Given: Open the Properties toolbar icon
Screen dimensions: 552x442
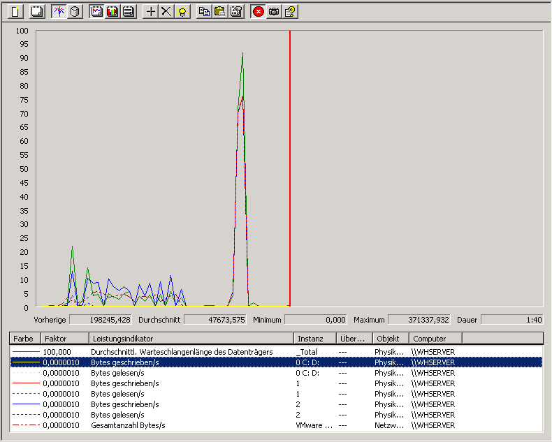Looking at the screenshot, I should pyautogui.click(x=236, y=12).
